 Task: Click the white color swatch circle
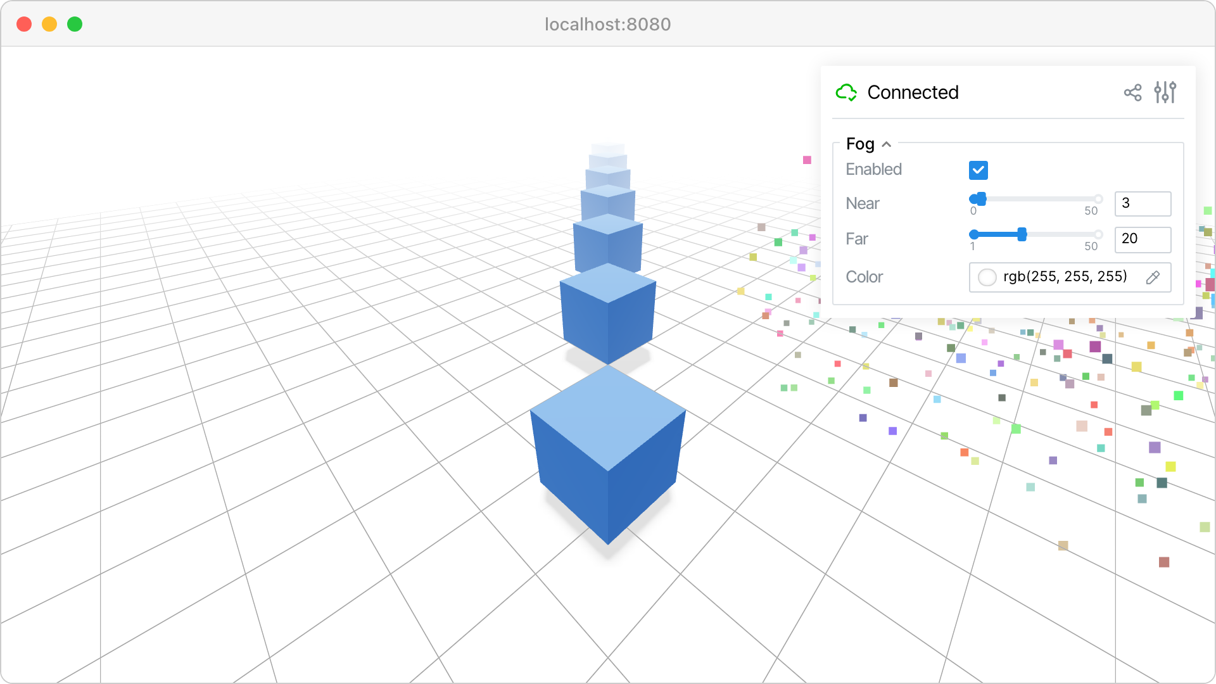(987, 277)
